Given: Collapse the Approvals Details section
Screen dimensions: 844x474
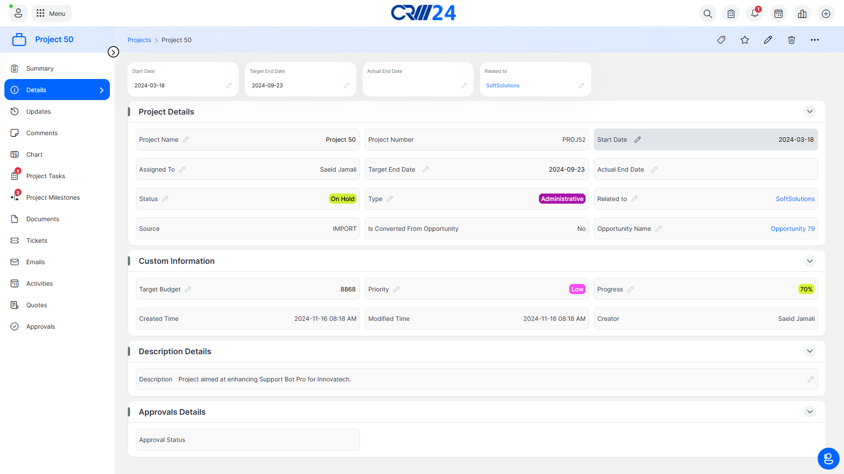Looking at the screenshot, I should click(810, 412).
